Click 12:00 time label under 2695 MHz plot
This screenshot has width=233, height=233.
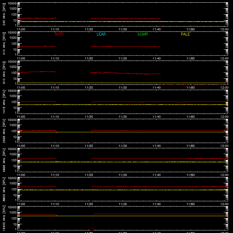[224, 146]
